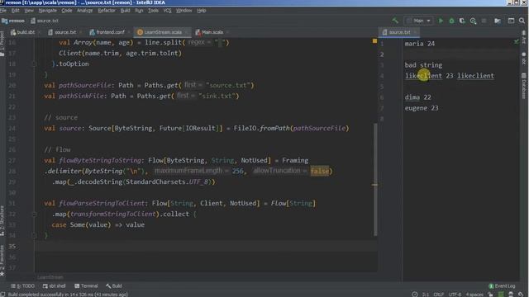Toggle fold marker at line 32
The image size is (529, 297).
[x=34, y=214]
